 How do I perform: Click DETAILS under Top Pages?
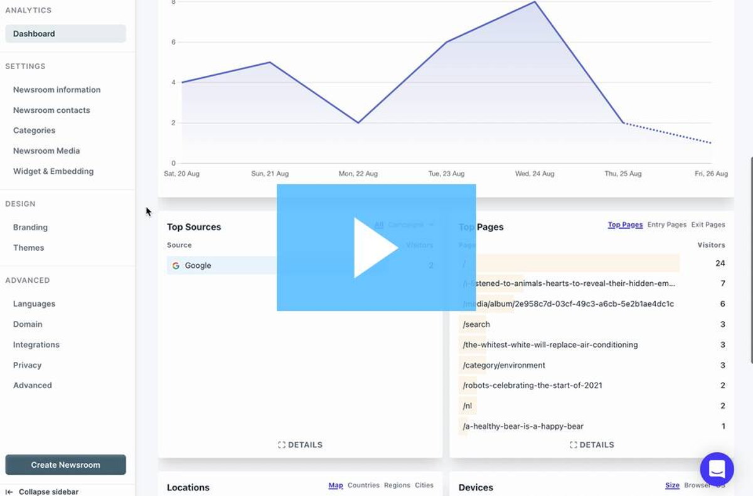592,445
